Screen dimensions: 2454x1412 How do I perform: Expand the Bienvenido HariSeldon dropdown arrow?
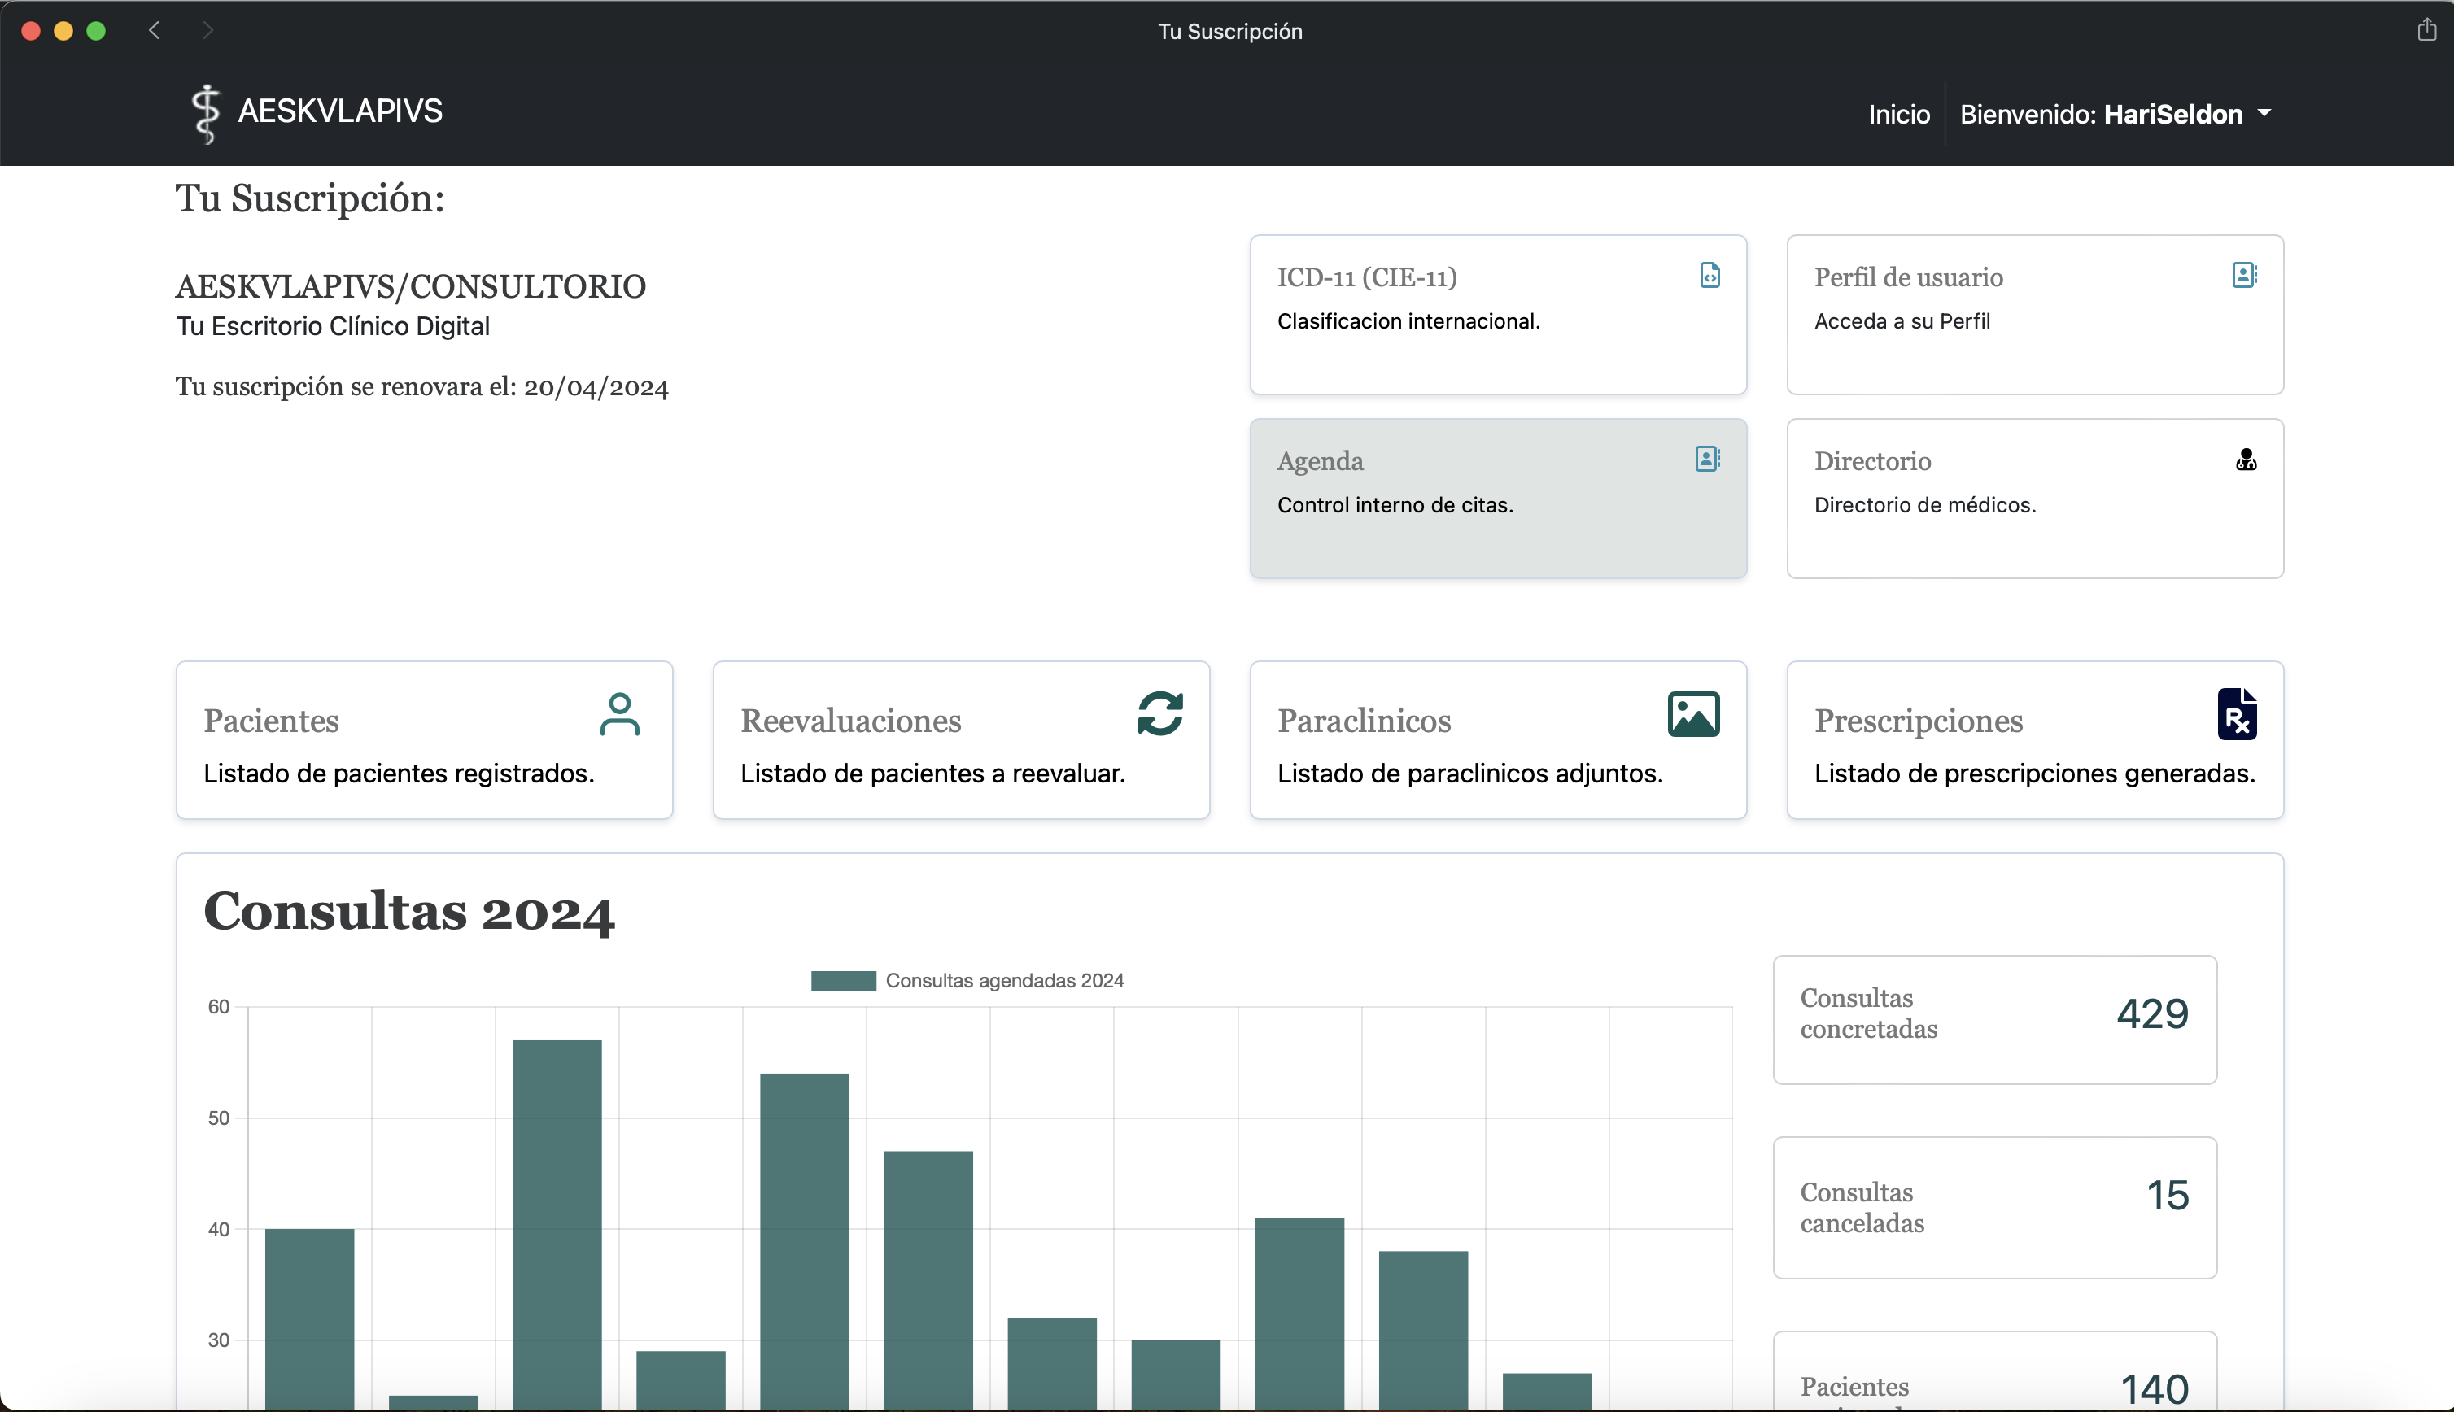coord(2265,114)
